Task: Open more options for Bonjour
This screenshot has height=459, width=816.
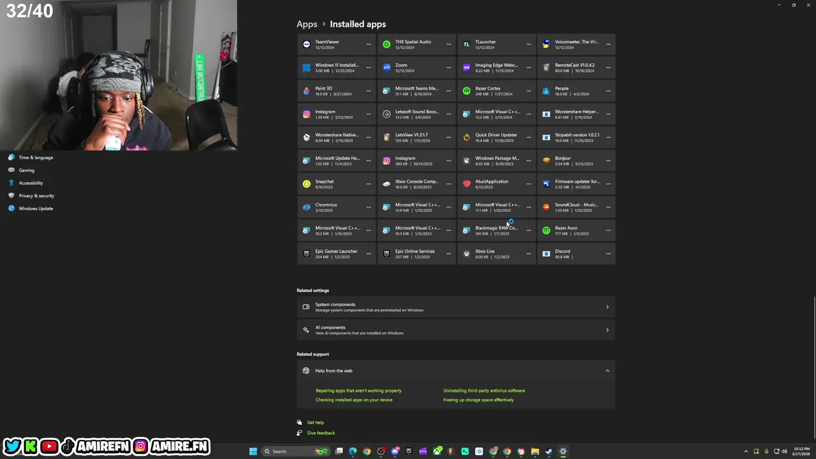Action: coord(608,161)
